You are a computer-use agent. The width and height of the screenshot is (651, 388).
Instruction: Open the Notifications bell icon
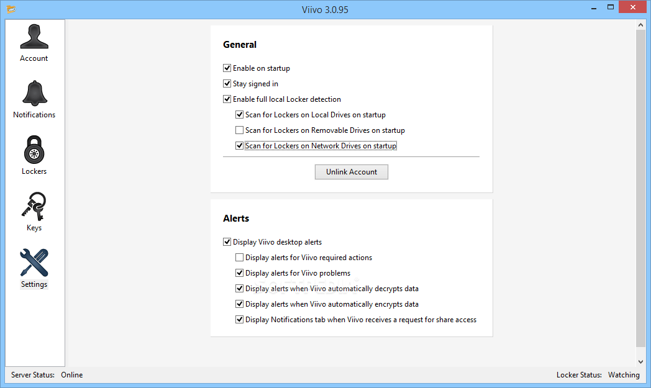(x=34, y=93)
